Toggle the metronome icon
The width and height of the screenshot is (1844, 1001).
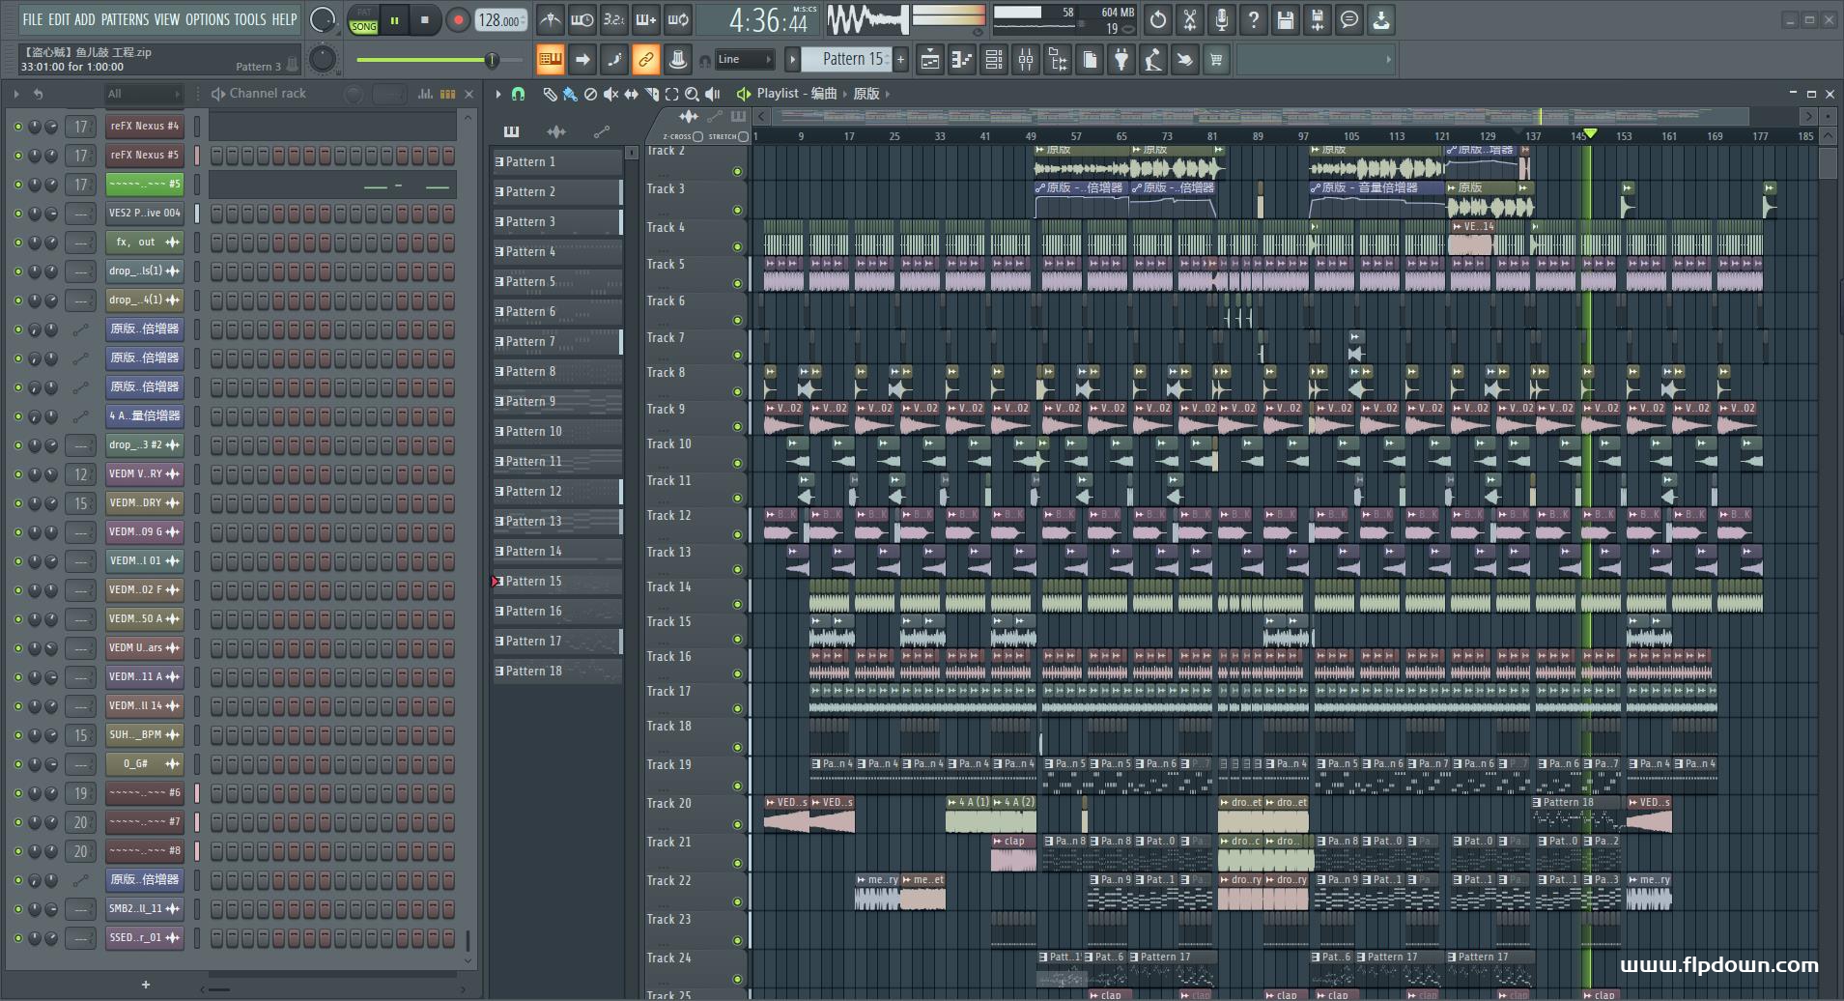click(550, 19)
